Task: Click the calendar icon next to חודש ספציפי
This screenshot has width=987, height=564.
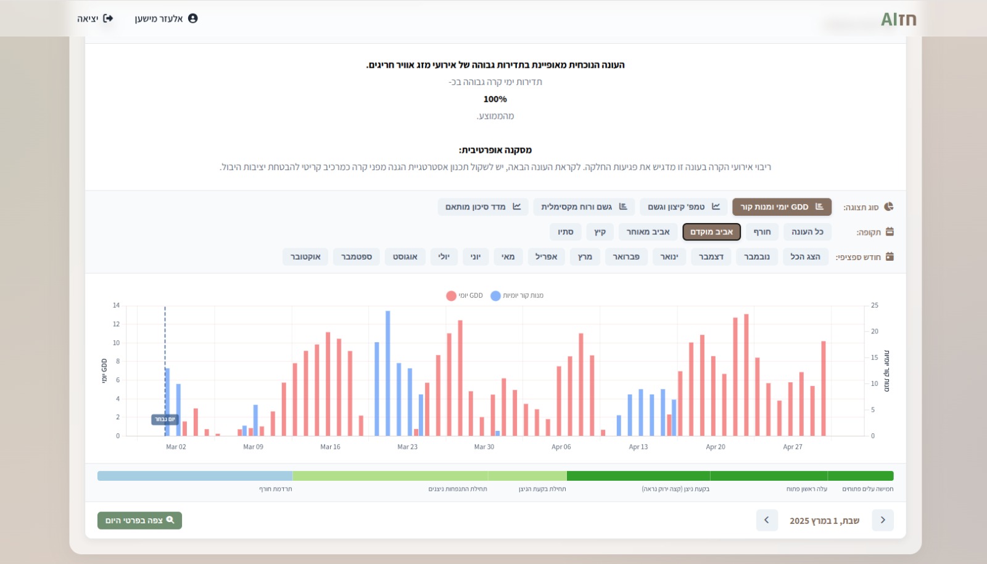Action: pyautogui.click(x=890, y=256)
